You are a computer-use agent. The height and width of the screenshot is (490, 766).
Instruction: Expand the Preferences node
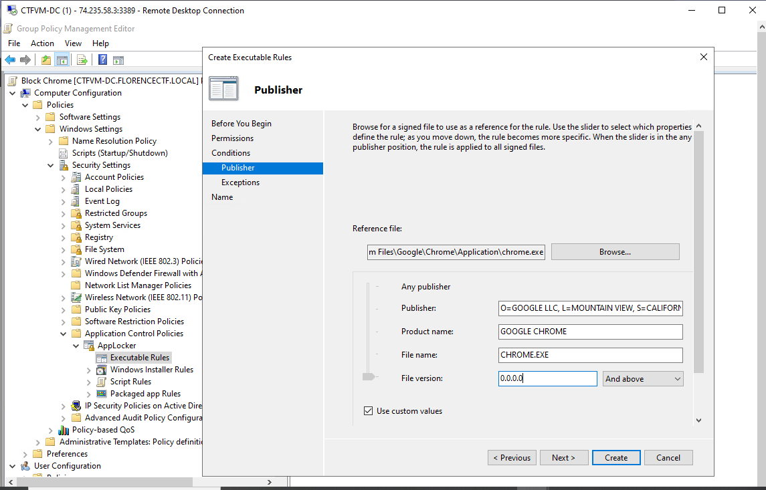[x=25, y=454]
